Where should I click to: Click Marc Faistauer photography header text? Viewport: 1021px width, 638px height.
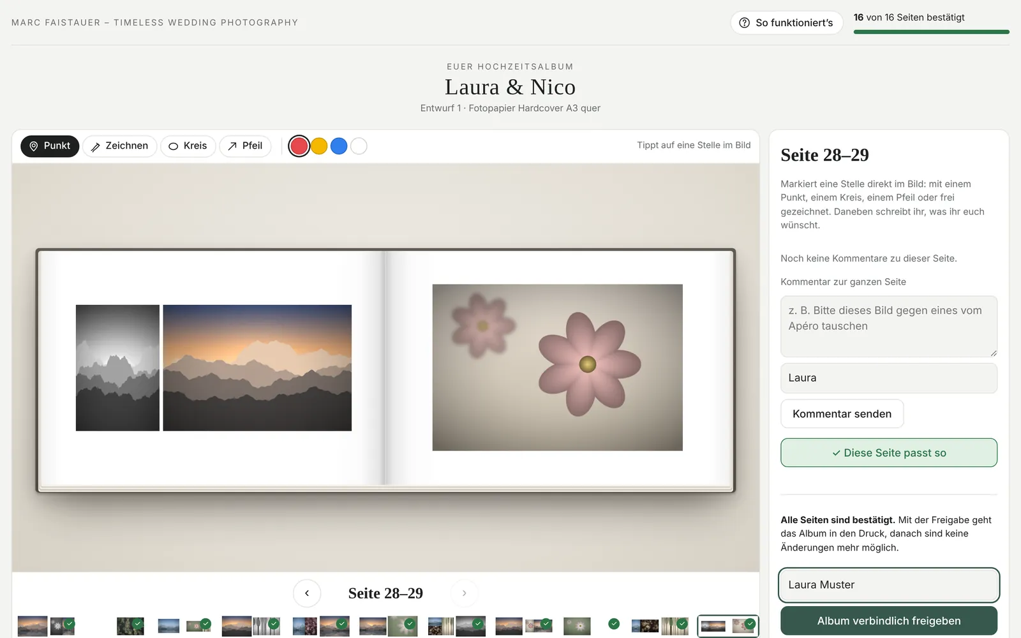[155, 22]
